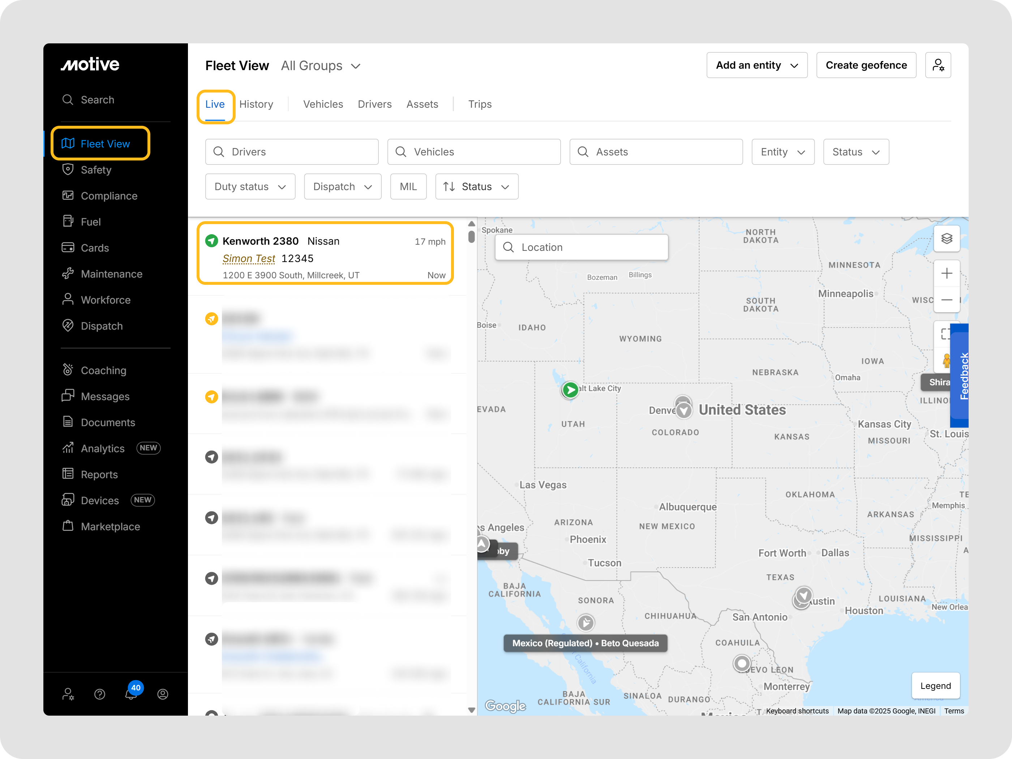Open Safety in the sidebar

coord(96,170)
